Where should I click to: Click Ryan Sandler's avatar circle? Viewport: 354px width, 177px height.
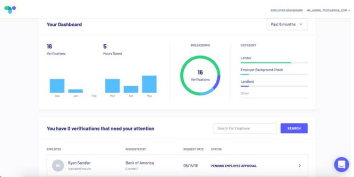coord(58,166)
